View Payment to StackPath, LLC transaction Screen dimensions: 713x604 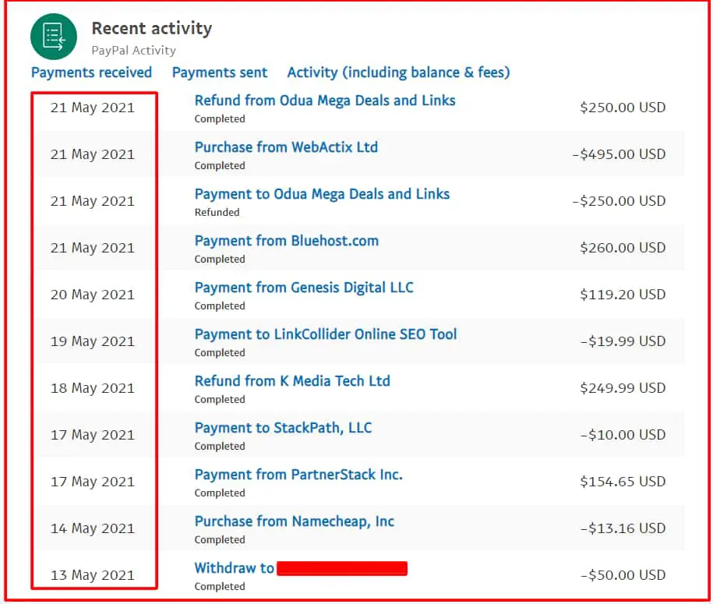point(283,428)
